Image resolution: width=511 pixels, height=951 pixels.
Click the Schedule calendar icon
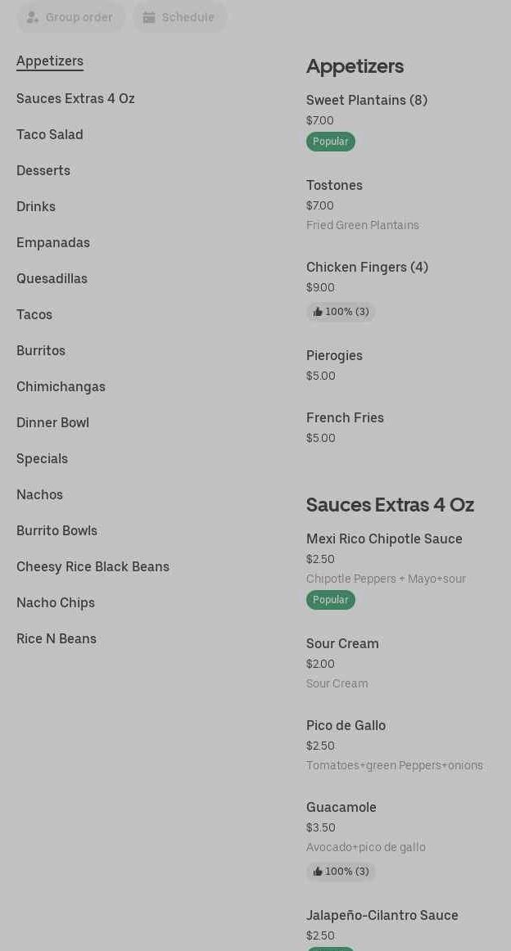tap(149, 17)
